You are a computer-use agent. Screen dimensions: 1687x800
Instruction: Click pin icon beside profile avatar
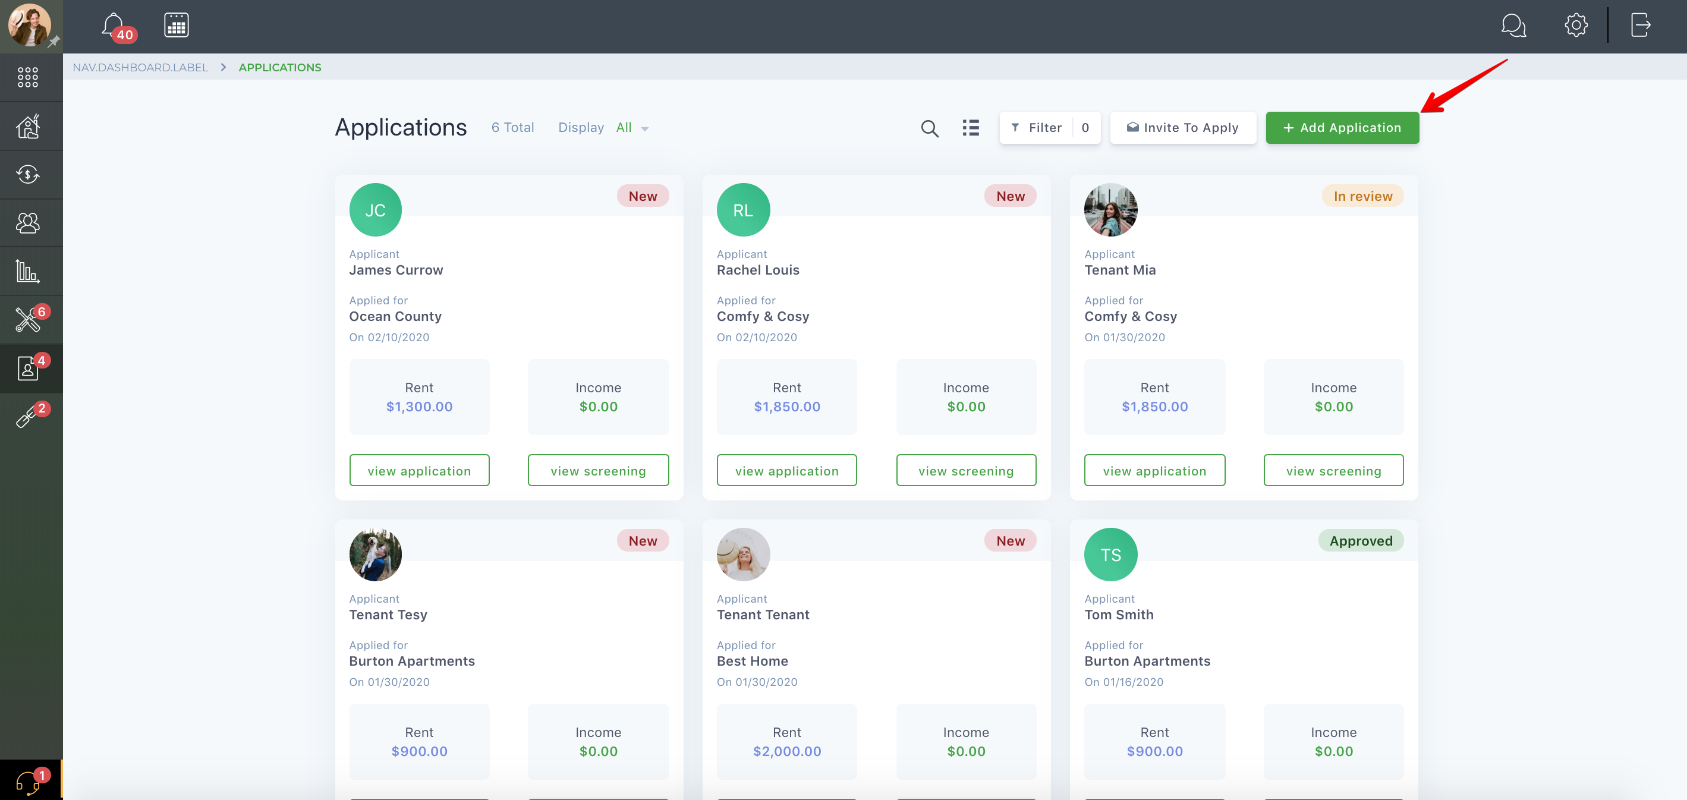point(53,42)
